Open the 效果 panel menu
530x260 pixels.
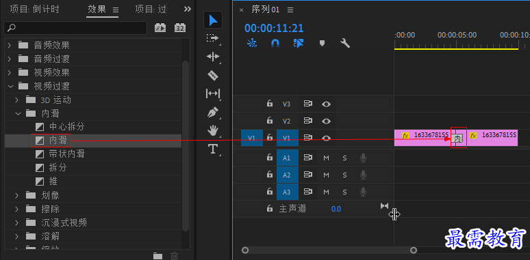coord(116,10)
